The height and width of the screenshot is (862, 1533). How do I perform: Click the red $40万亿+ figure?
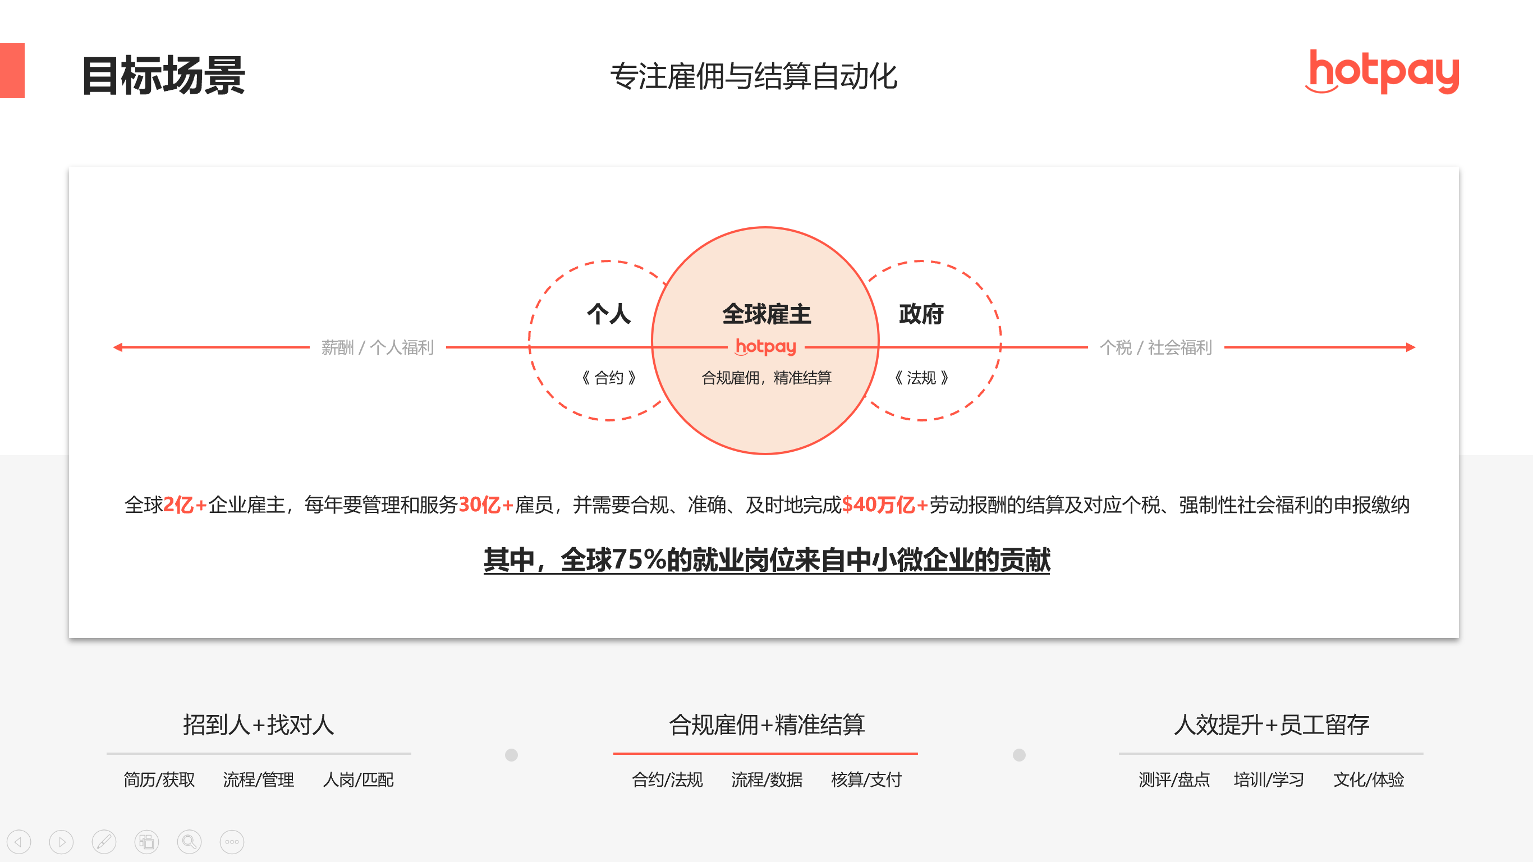(885, 505)
